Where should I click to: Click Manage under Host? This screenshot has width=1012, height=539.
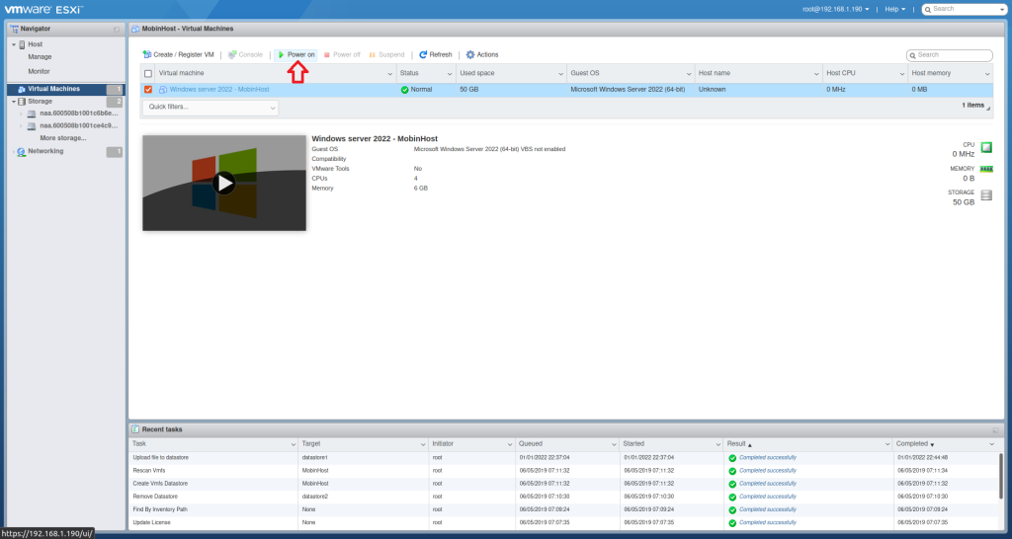pos(40,57)
